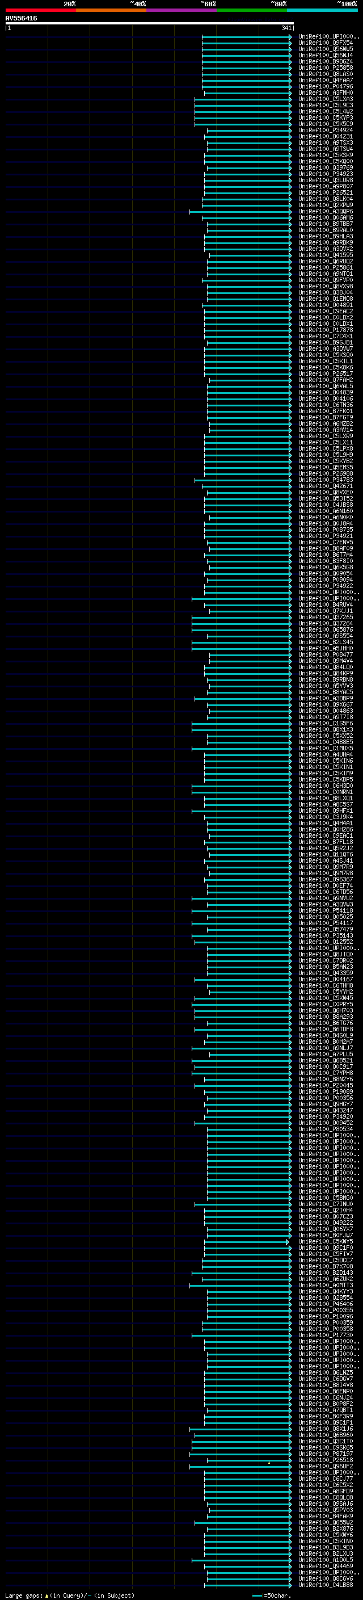Image resolution: width=363 pixels, height=1600 pixels.
Task: Select the UniRef100_C1MUX5 label
Action: click(326, 749)
